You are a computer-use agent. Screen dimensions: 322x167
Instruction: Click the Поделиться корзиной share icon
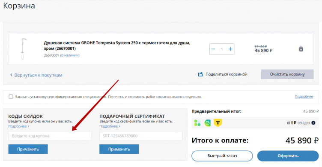click(x=200, y=75)
